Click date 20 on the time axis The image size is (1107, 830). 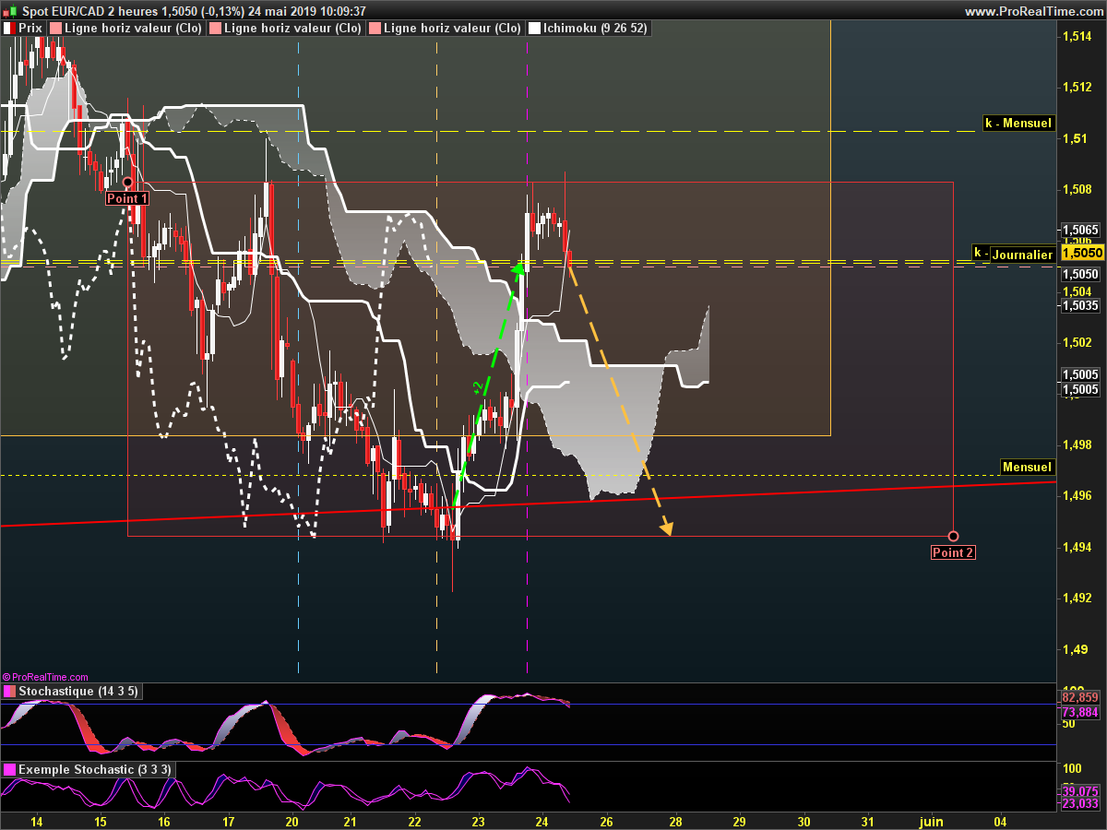click(292, 821)
